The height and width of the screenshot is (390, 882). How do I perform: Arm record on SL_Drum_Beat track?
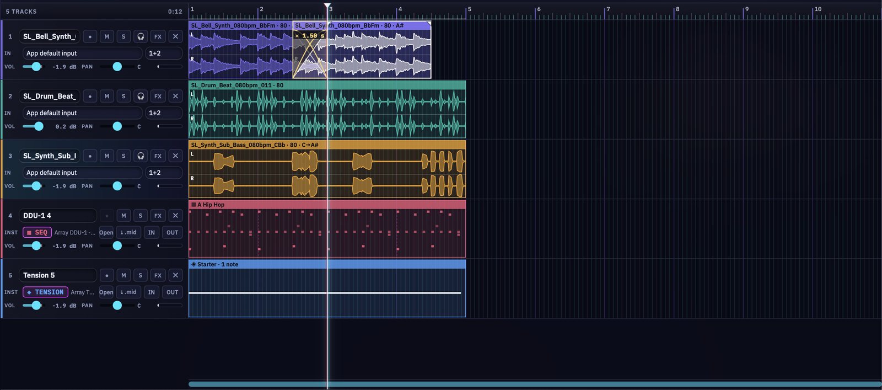[x=90, y=96]
